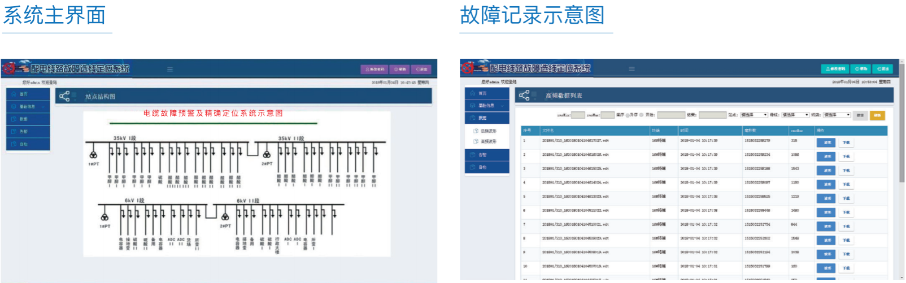Open 高频波形 submenu item in right sidebar
This screenshot has height=283, width=906.
(488, 141)
